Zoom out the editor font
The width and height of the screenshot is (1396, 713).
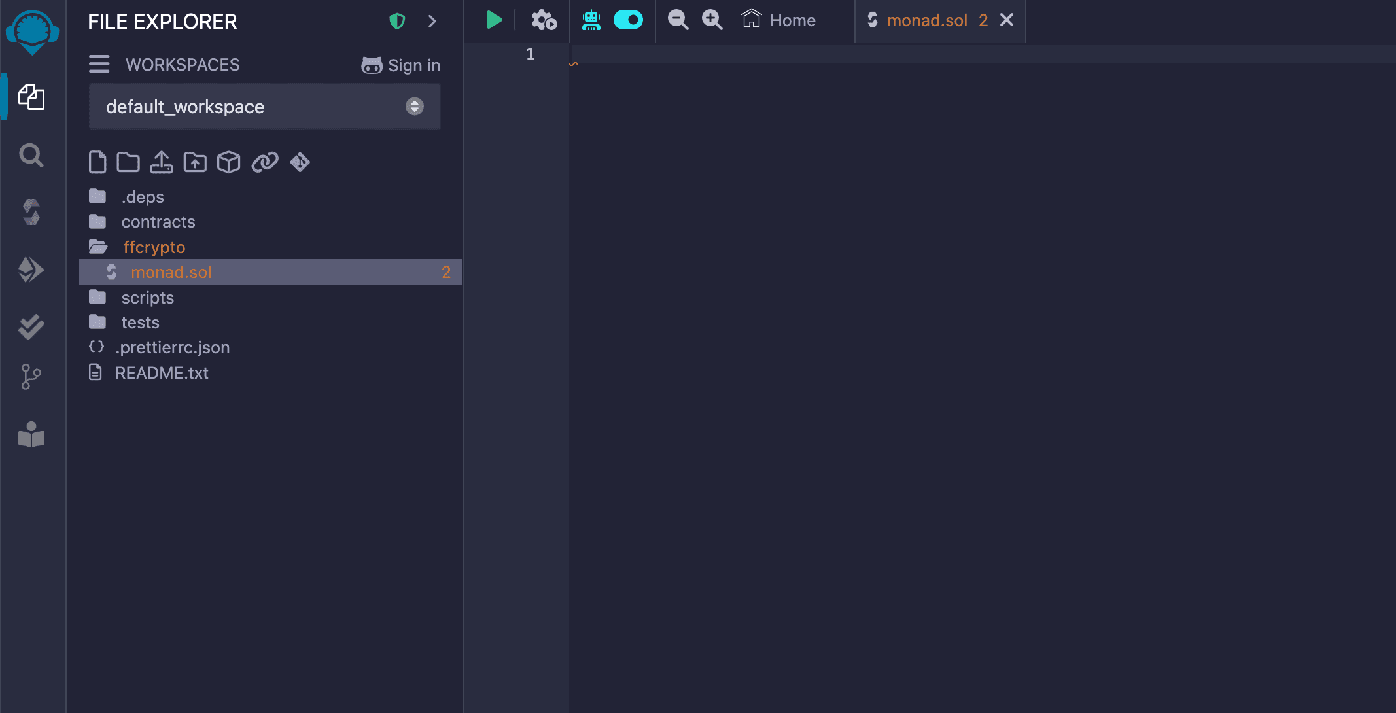click(x=678, y=20)
